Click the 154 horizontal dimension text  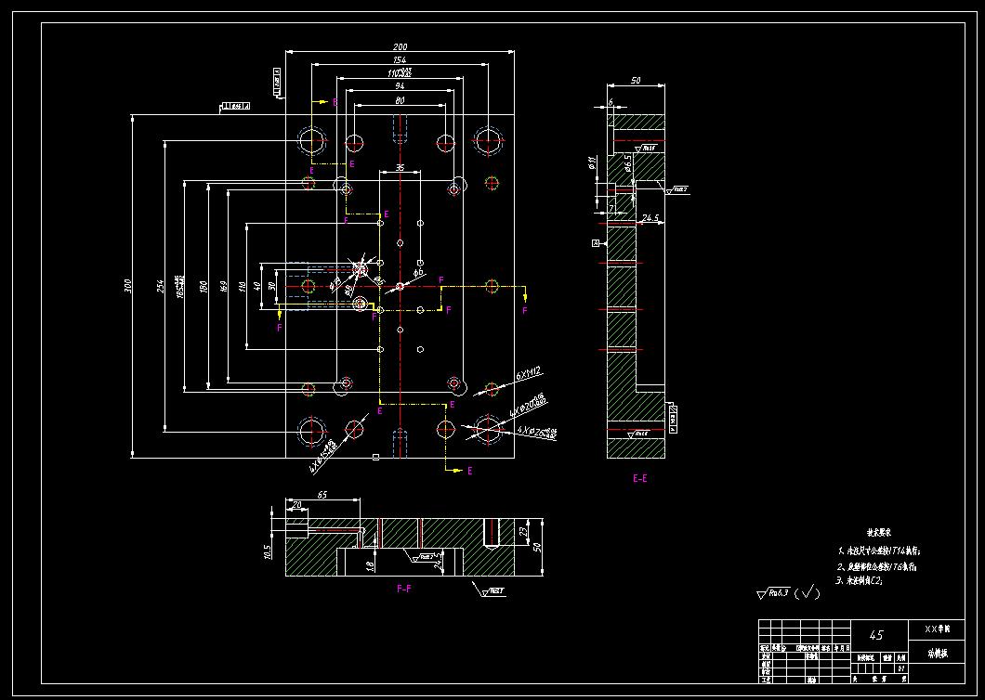click(x=400, y=59)
